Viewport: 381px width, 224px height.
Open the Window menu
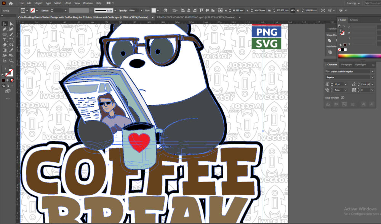click(88, 3)
